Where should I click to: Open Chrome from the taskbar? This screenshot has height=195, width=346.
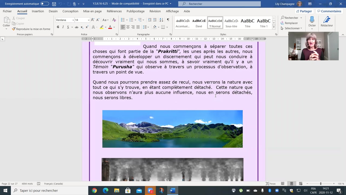[x=94, y=190]
